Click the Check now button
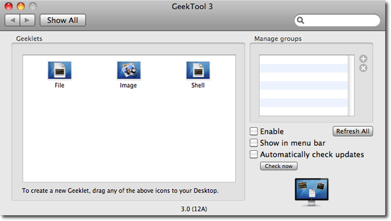This screenshot has width=391, height=221. [x=279, y=166]
